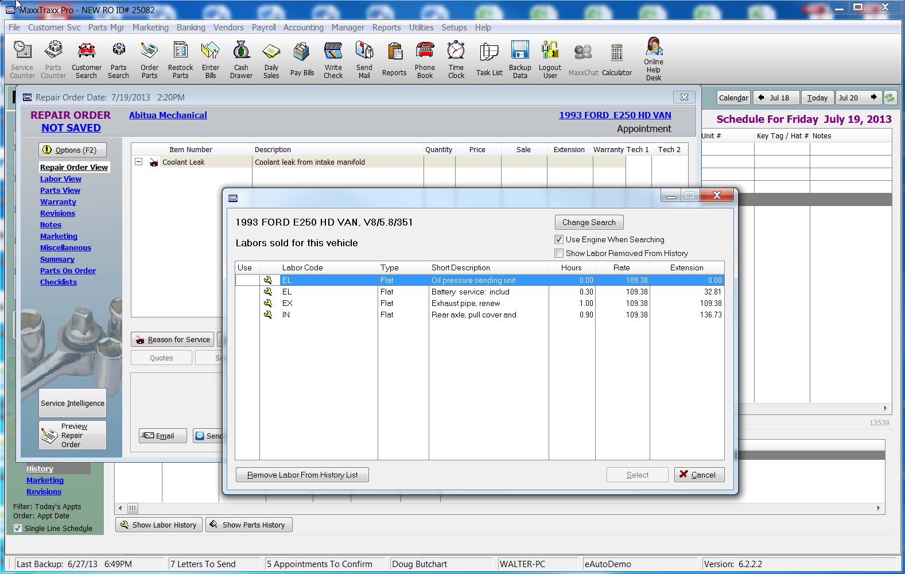
Task: Open Options (F2) in the repair order
Action: tap(72, 150)
